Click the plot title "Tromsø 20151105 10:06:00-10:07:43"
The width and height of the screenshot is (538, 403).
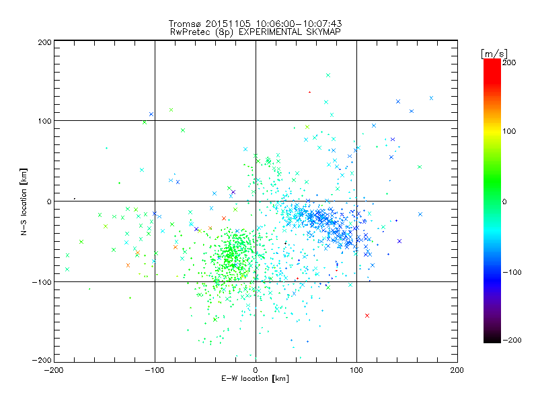(255, 24)
